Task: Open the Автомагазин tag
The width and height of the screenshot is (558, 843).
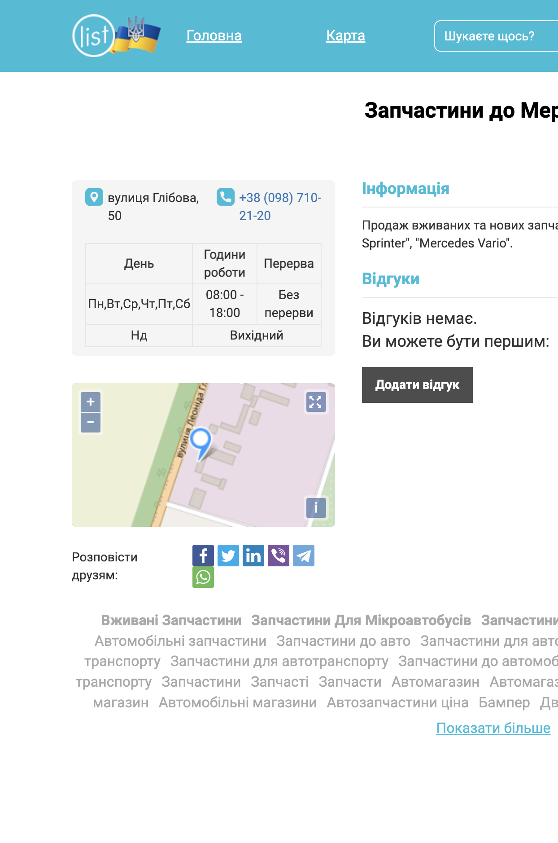Action: [436, 682]
